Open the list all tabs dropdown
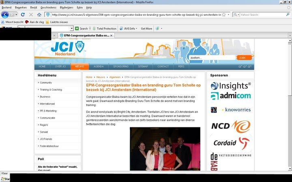The image size is (292, 182). tap(290, 36)
